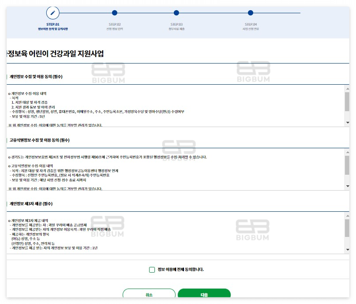Viewport: 356px width, 304px height.
Task: Click text 'o 개인정보 수집·이용 내역'
Action: click(x=27, y=94)
